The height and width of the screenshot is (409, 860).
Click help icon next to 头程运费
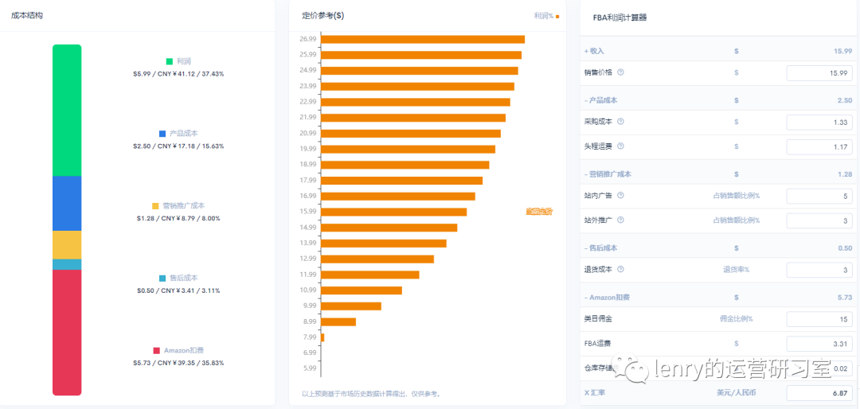621,146
